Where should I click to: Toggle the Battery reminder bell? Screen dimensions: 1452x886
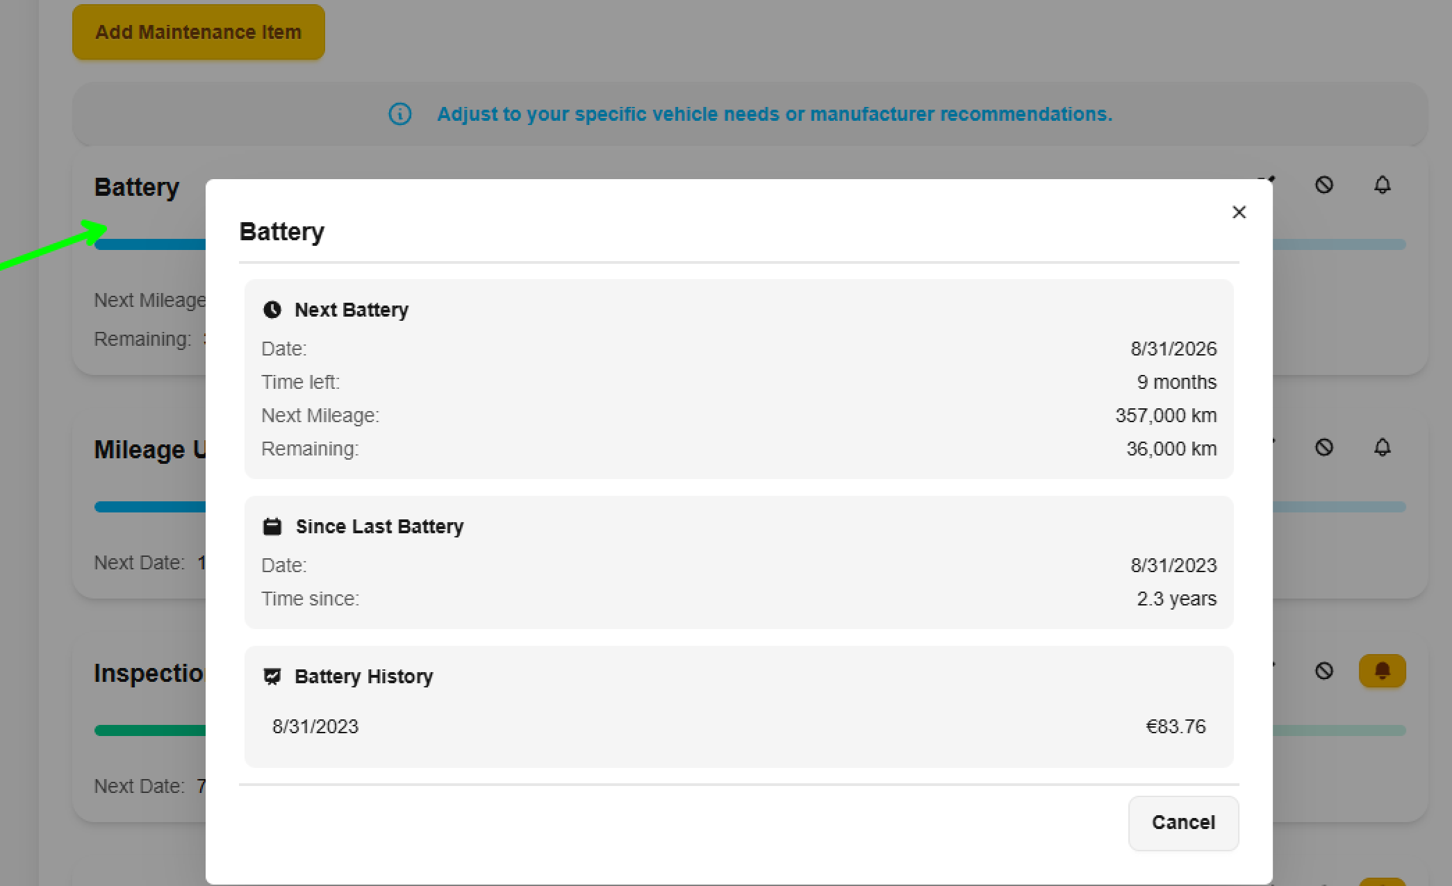(1382, 185)
